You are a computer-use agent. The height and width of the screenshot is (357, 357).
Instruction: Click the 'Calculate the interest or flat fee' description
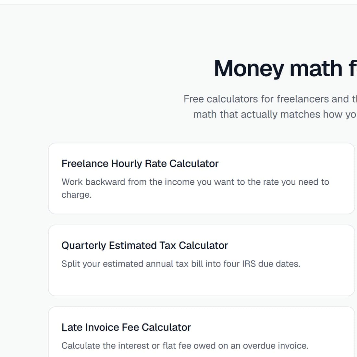pyautogui.click(x=185, y=346)
